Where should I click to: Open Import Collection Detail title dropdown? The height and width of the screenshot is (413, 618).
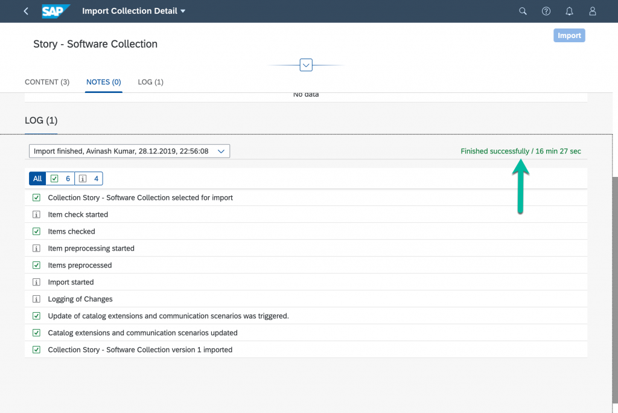[x=133, y=11]
